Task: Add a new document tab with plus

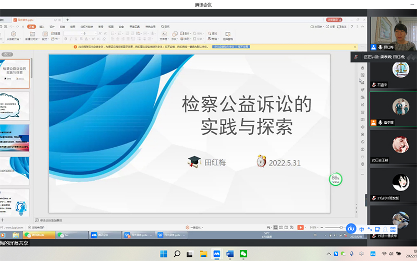Action: coord(68,20)
